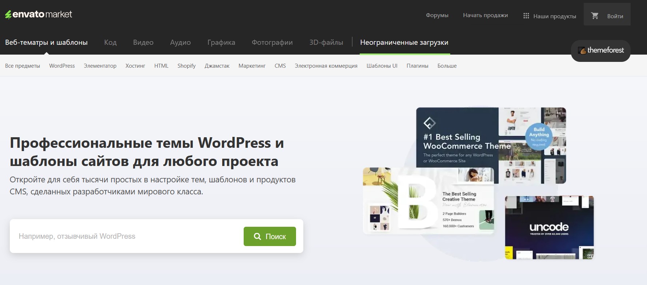Open Электронная коммерция category

[x=326, y=66]
